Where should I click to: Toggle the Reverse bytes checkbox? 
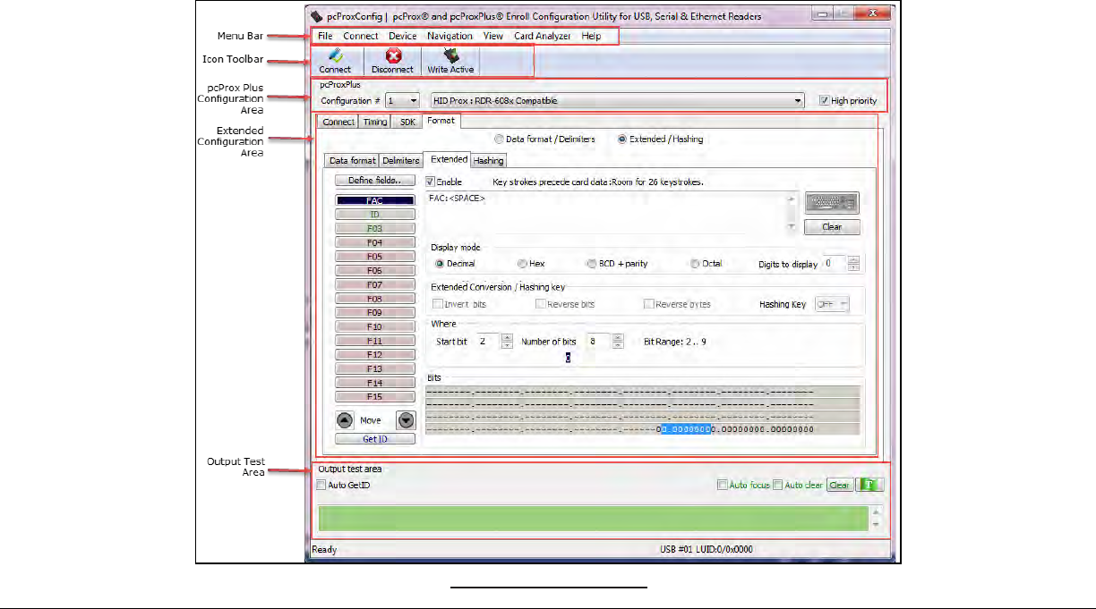(649, 304)
